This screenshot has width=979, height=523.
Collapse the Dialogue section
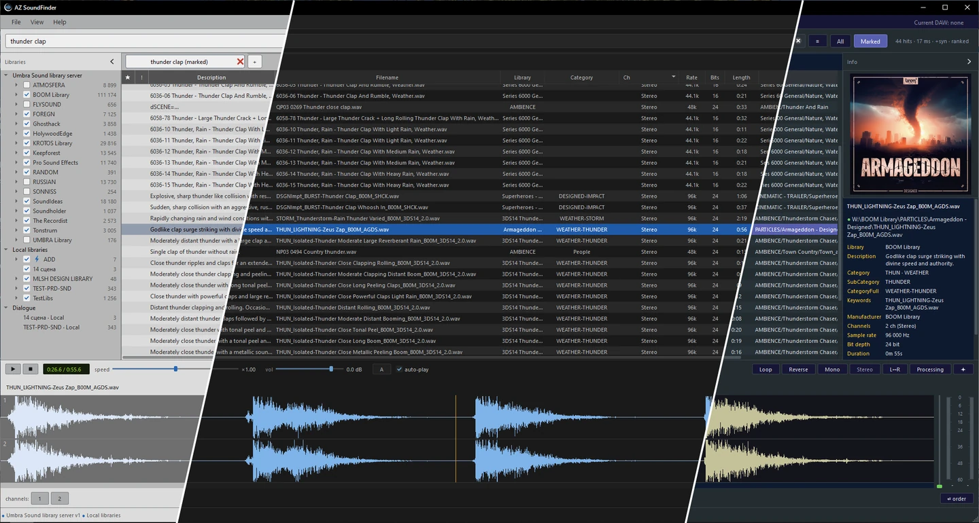[x=6, y=308]
